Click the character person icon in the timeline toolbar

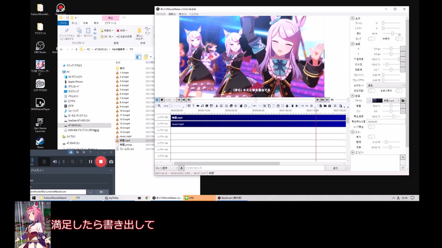tap(217, 106)
